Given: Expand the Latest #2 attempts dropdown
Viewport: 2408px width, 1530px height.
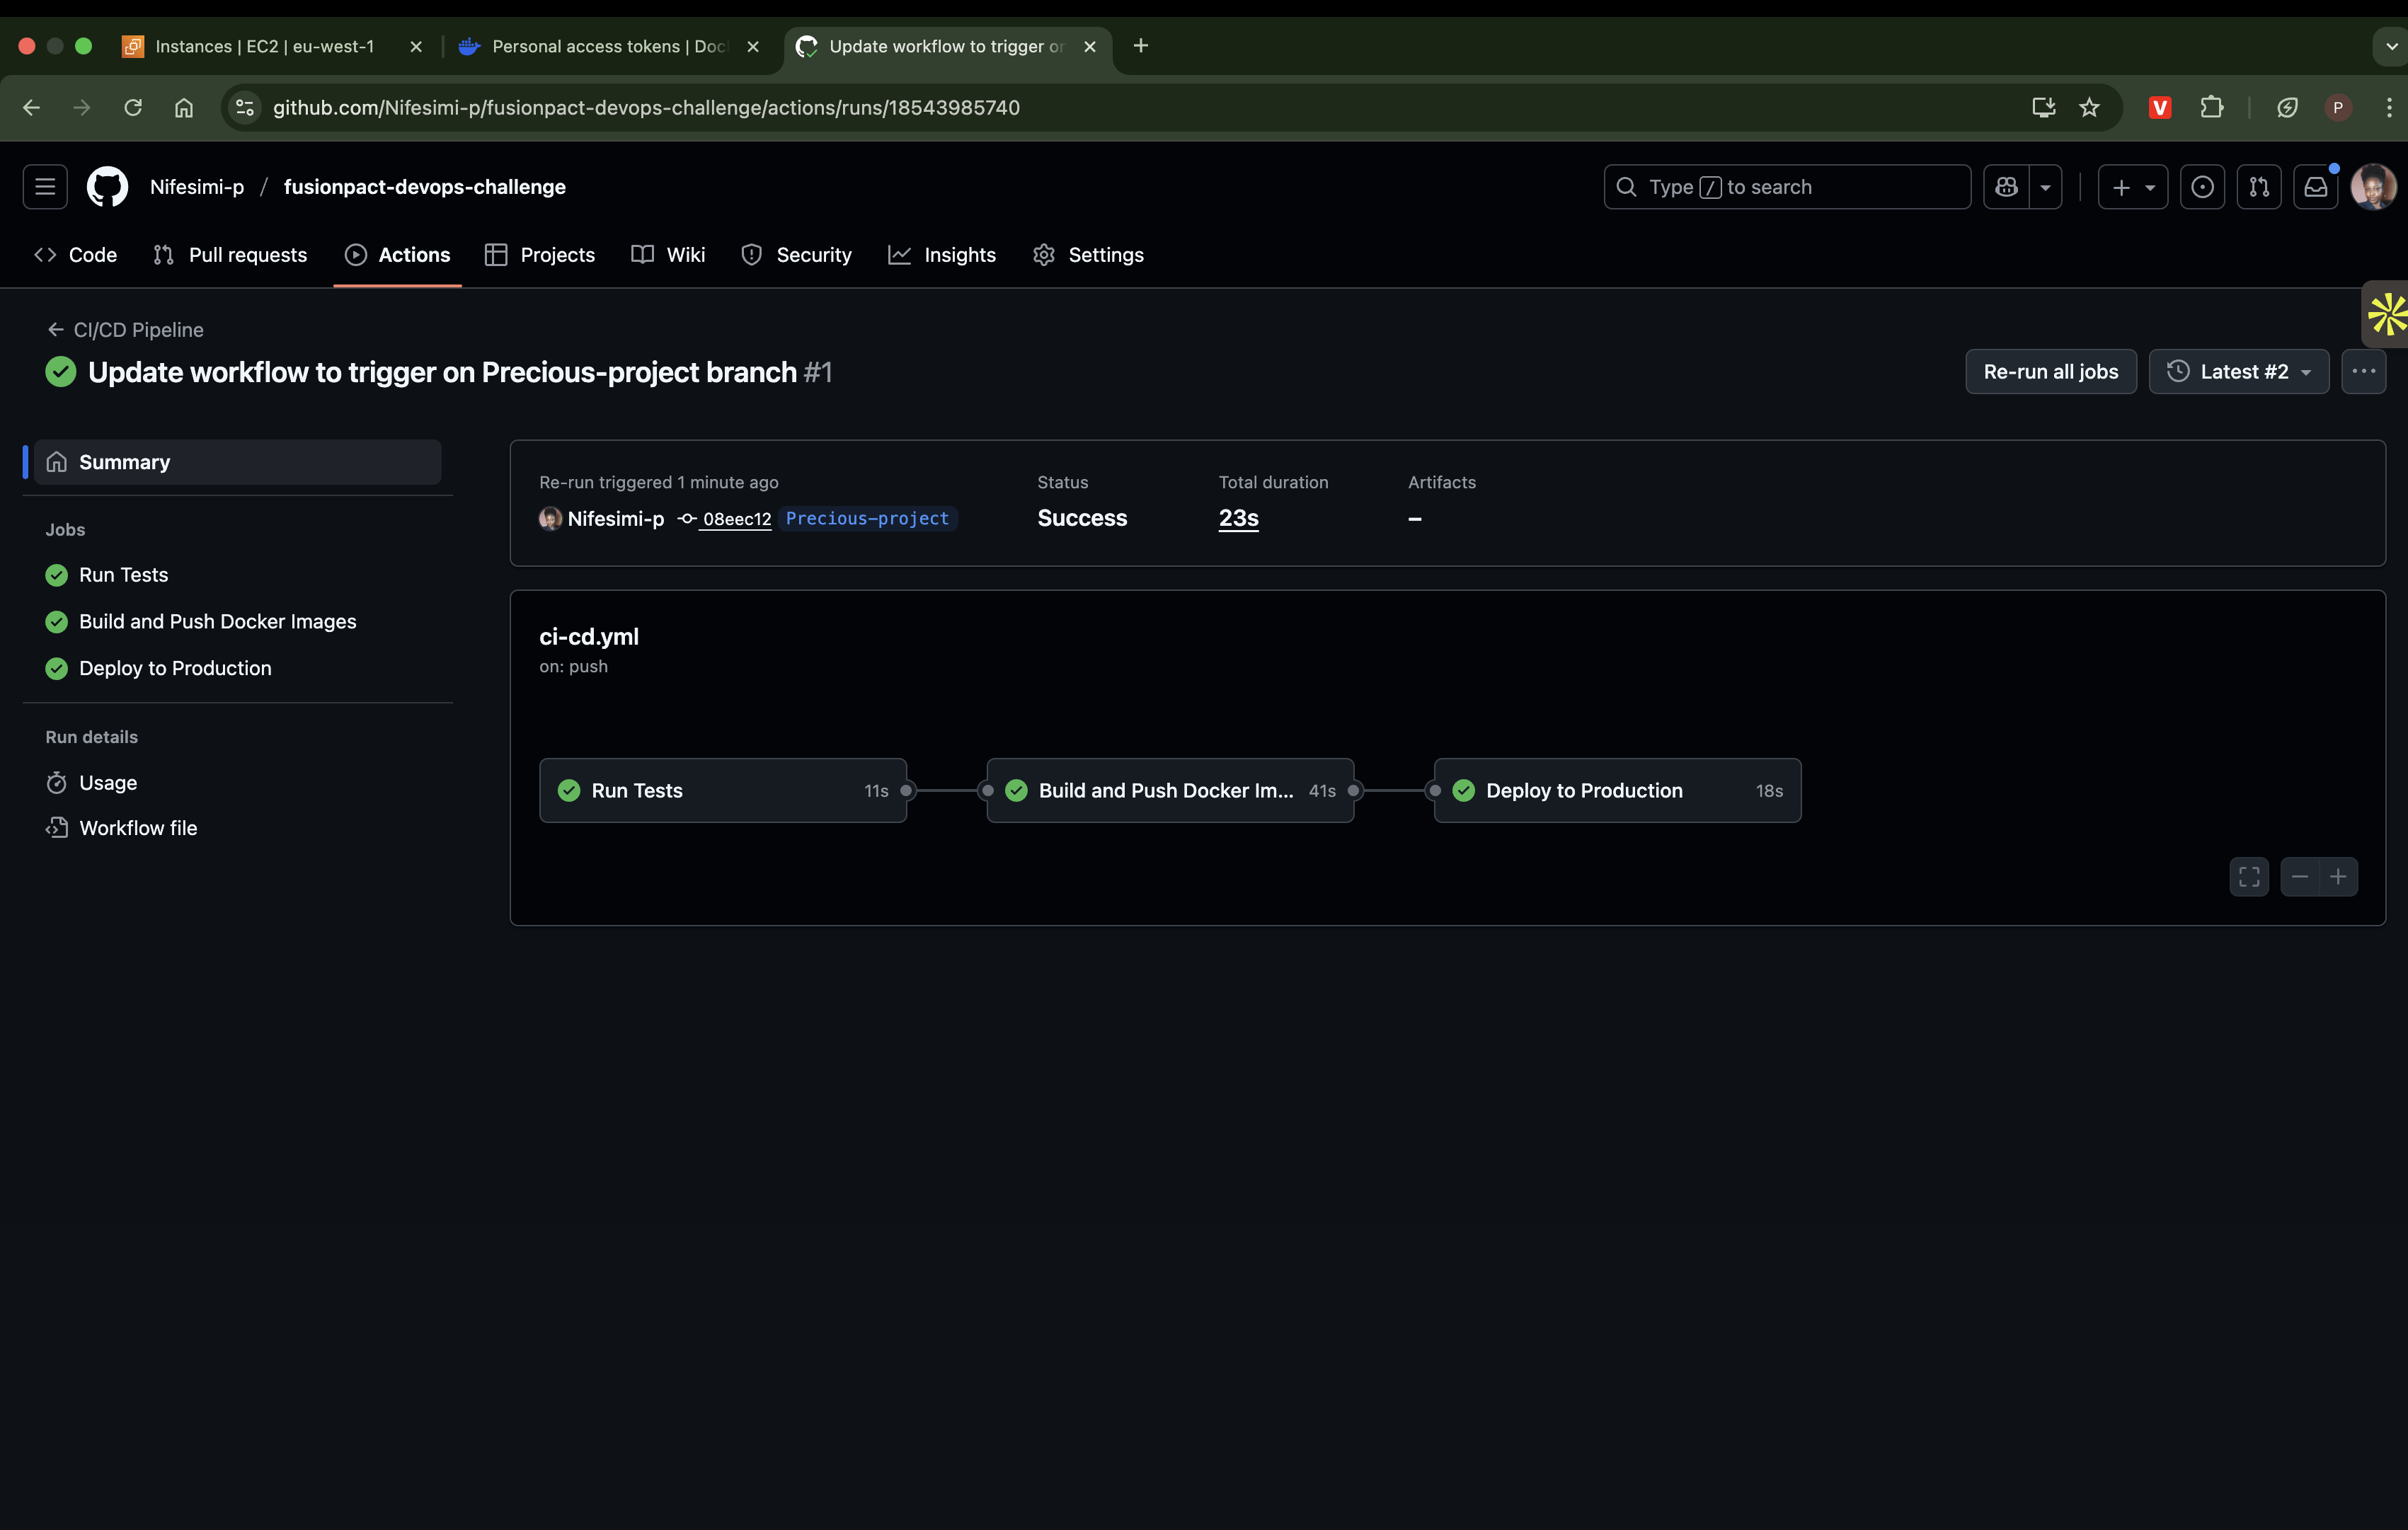Looking at the screenshot, I should click(2239, 372).
